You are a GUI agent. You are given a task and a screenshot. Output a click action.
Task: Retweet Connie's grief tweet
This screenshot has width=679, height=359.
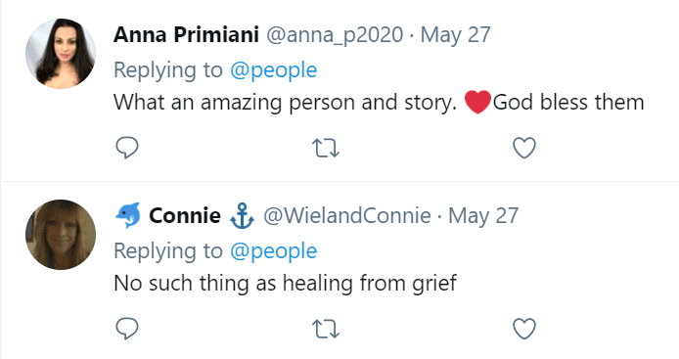click(x=326, y=329)
